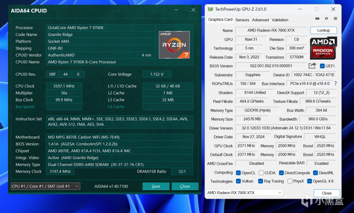Click the AMD Radeon Graphics logo

pyautogui.click(x=323, y=48)
